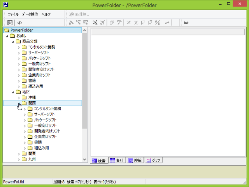Select 組込み用 under 商品分類
This screenshot has height=187, width=249.
35,86
